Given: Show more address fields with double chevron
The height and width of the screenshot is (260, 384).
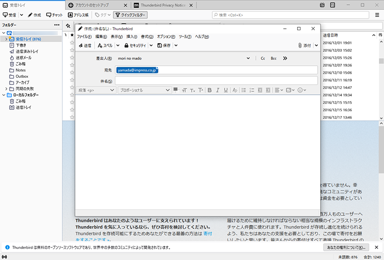Looking at the screenshot, I should point(285,58).
